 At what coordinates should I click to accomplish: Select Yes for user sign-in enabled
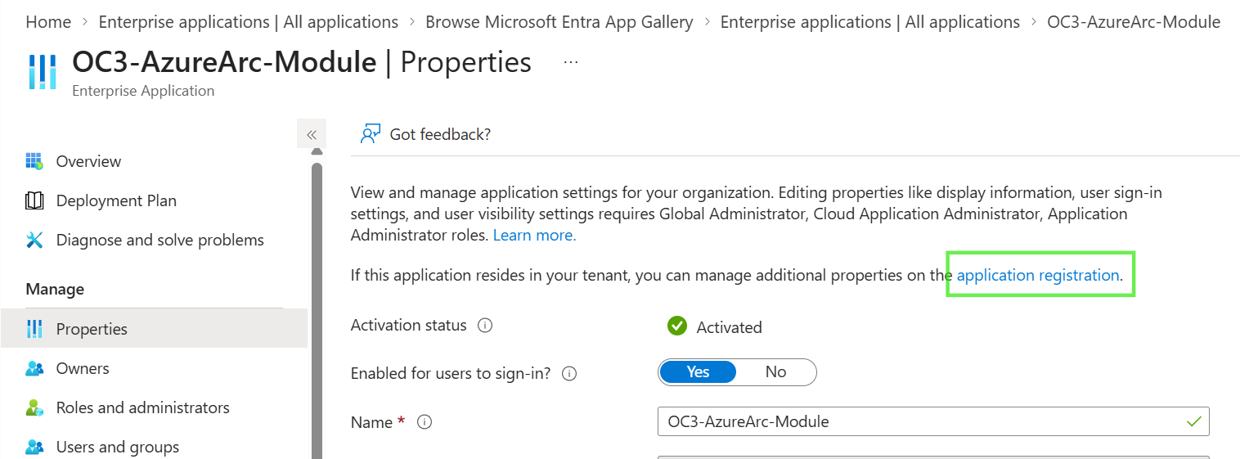click(698, 371)
